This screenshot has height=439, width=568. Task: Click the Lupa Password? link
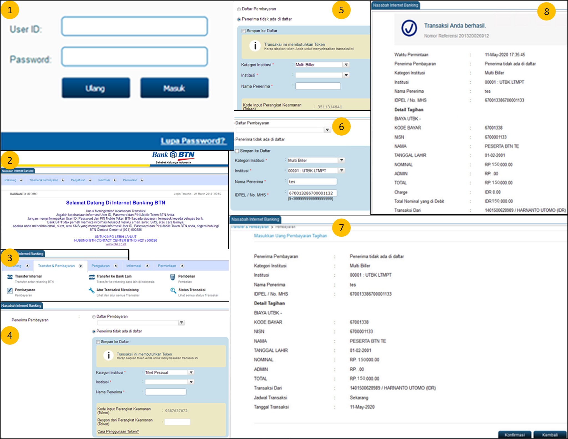[x=193, y=141]
